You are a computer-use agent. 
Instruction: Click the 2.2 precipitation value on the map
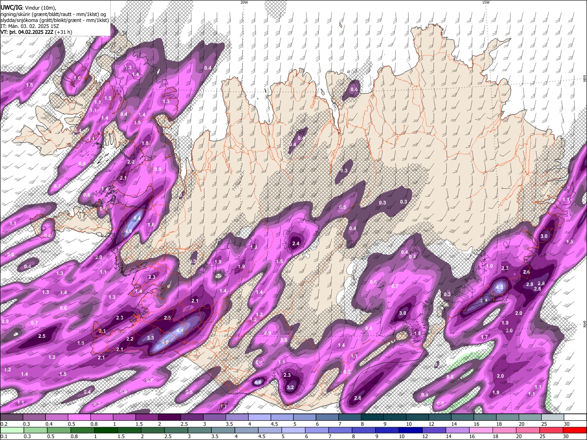point(130,339)
